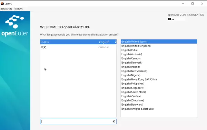207x130 pixels.
Task: Click the QEMU application icon in title bar
Action: tap(2, 3)
